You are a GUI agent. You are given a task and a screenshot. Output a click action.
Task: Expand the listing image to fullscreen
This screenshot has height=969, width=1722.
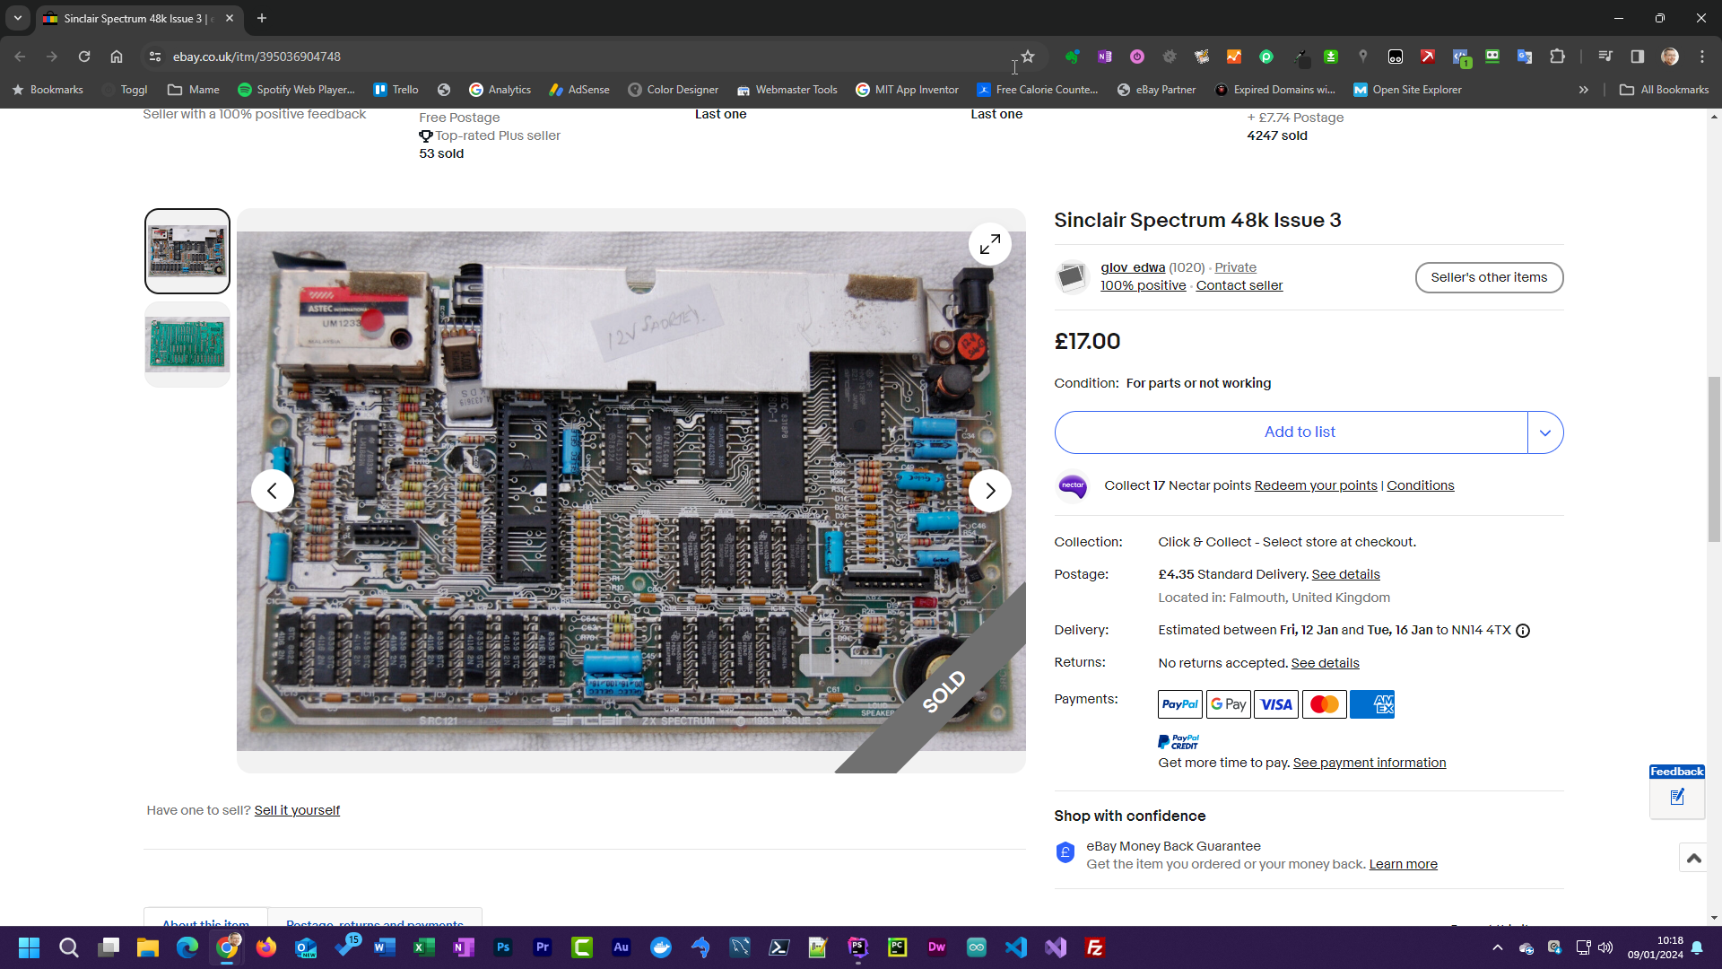coord(989,244)
